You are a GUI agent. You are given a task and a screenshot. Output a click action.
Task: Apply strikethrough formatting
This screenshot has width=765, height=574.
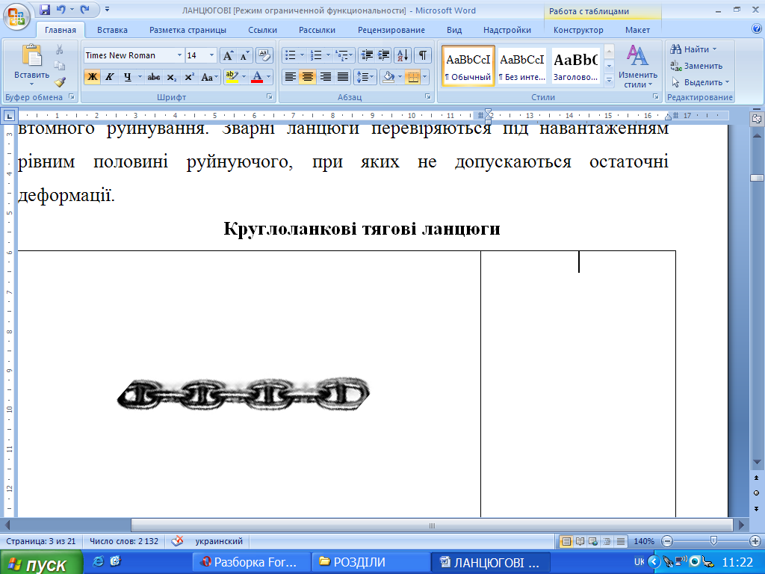pyautogui.click(x=154, y=77)
